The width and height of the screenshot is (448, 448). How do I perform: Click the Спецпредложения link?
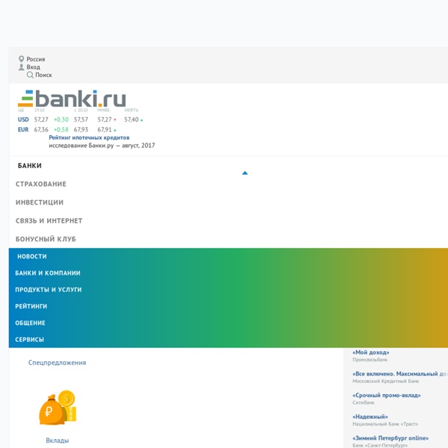tap(57, 363)
